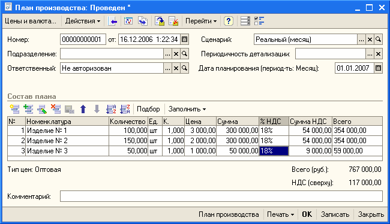Screen dimensions: 390x224
Task: Clear the Периодичность детализации field
Action: 378,54
